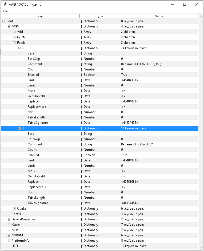Click type arrows for Comment 'Rename EHC2 to EH02'
Viewport: 204px width, 251px height.
[x=82, y=144]
